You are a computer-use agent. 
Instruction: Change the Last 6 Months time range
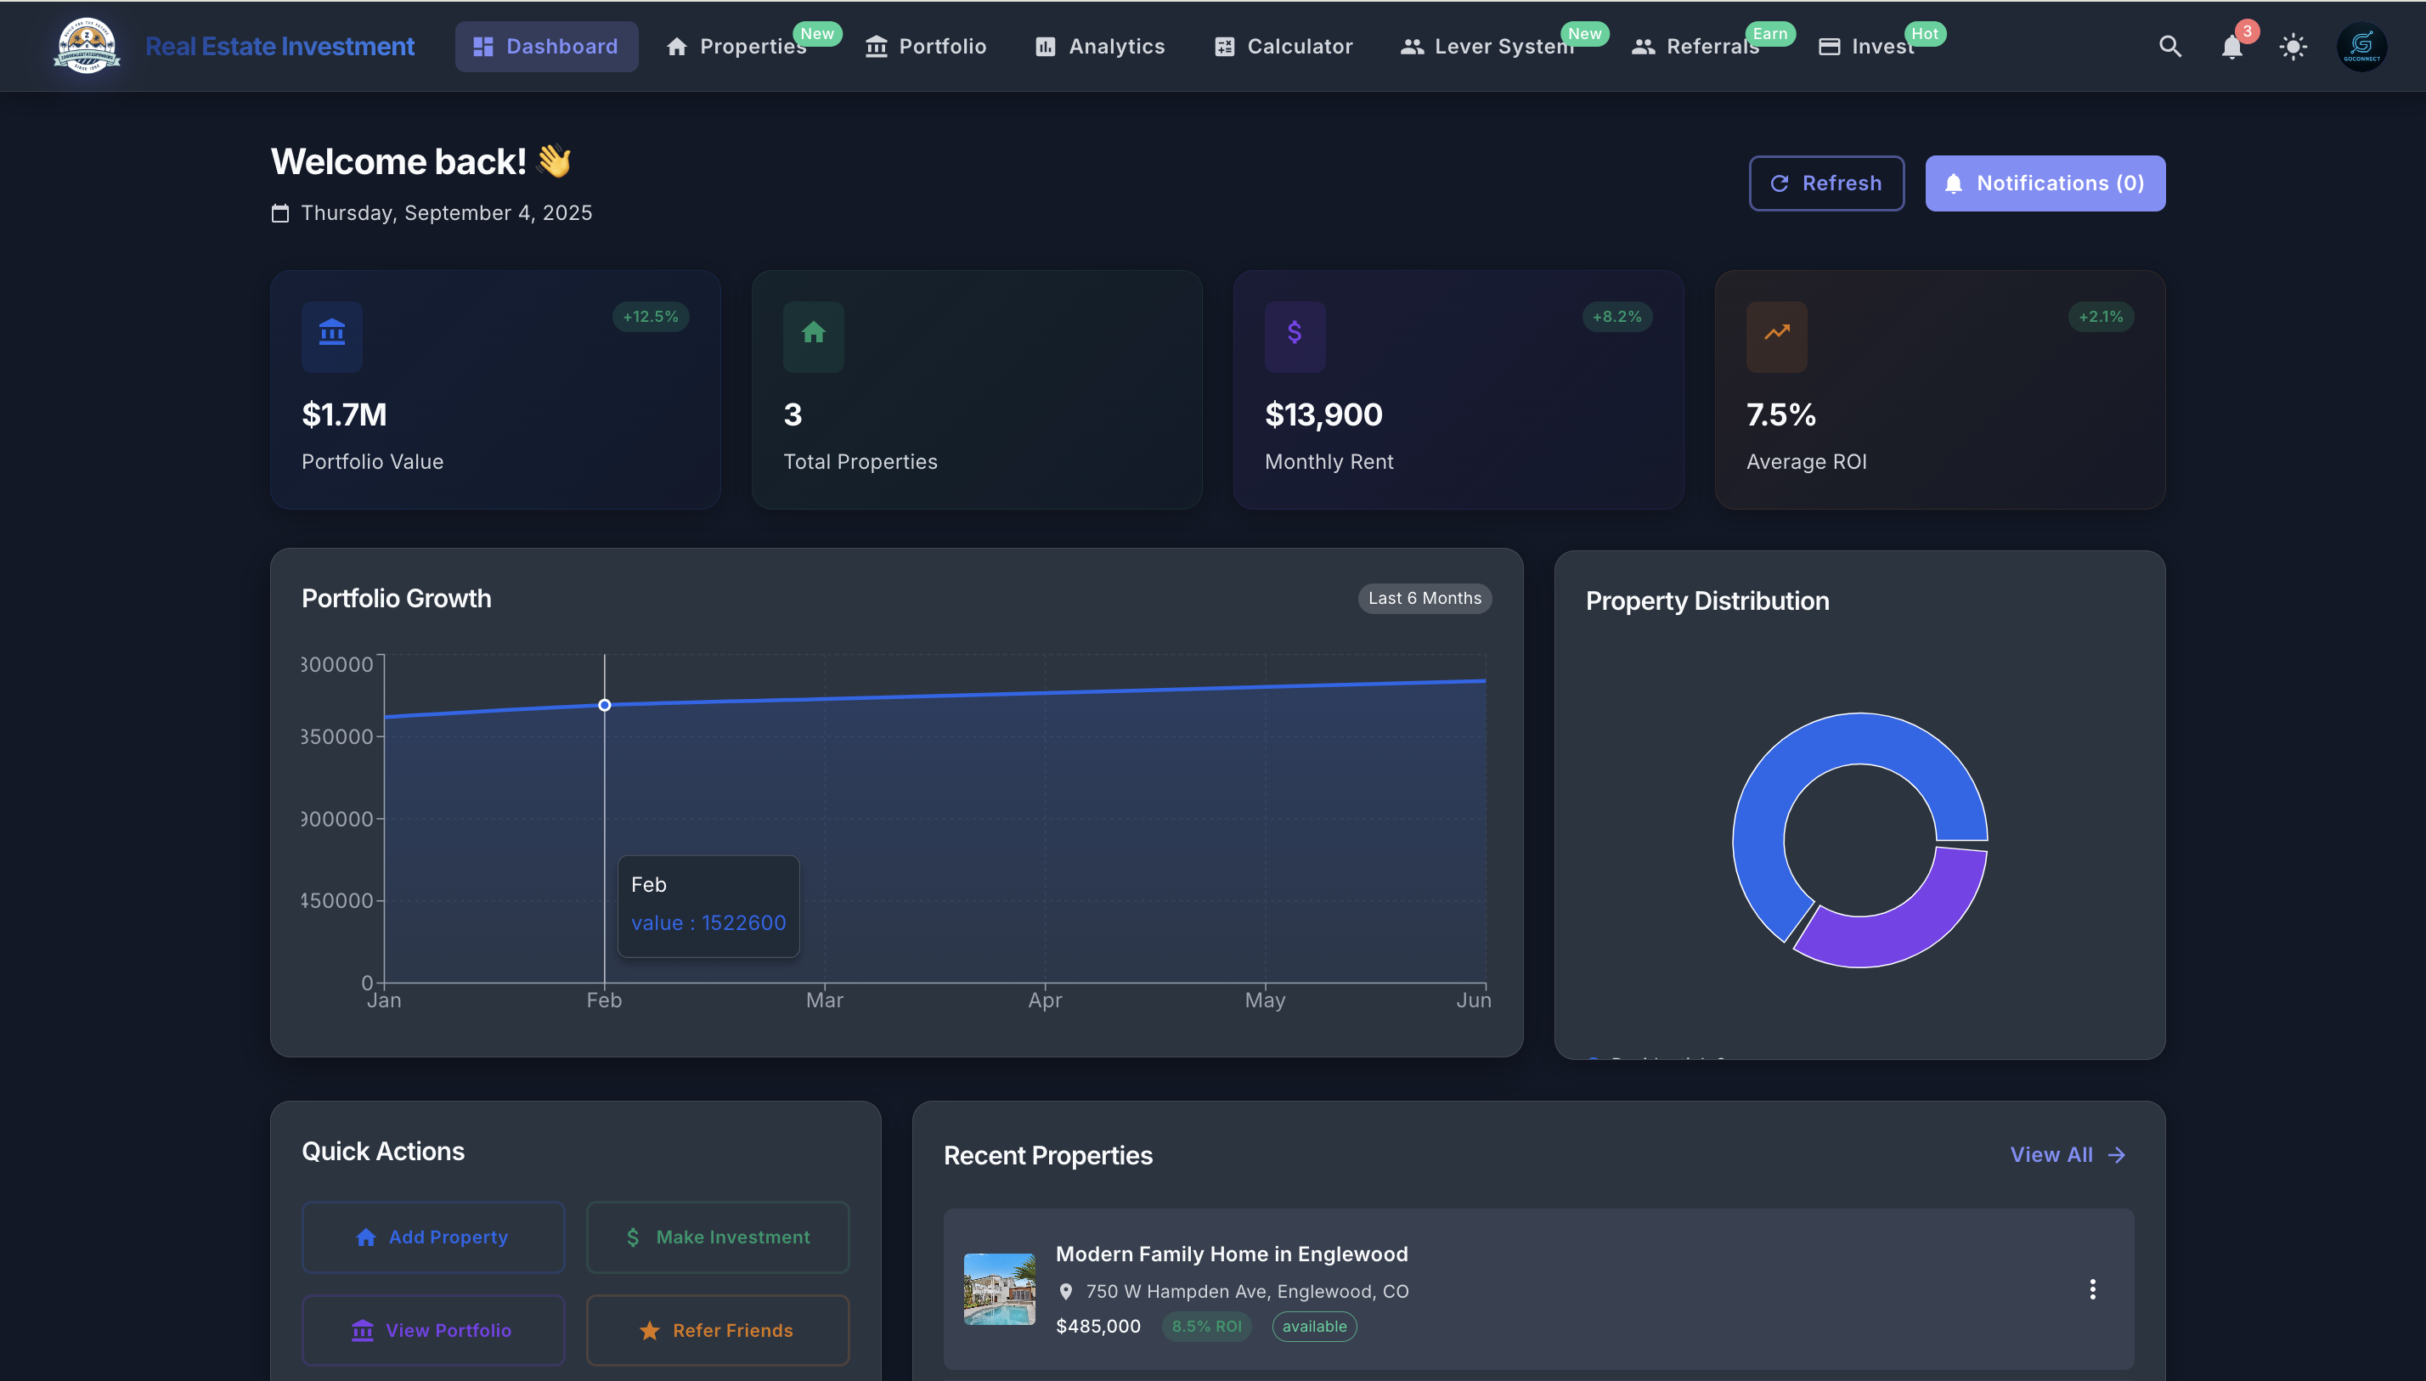(x=1424, y=598)
